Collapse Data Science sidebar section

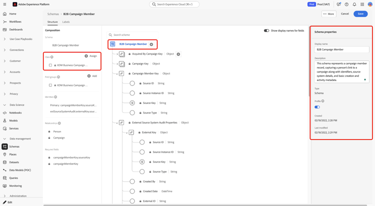click(4, 105)
